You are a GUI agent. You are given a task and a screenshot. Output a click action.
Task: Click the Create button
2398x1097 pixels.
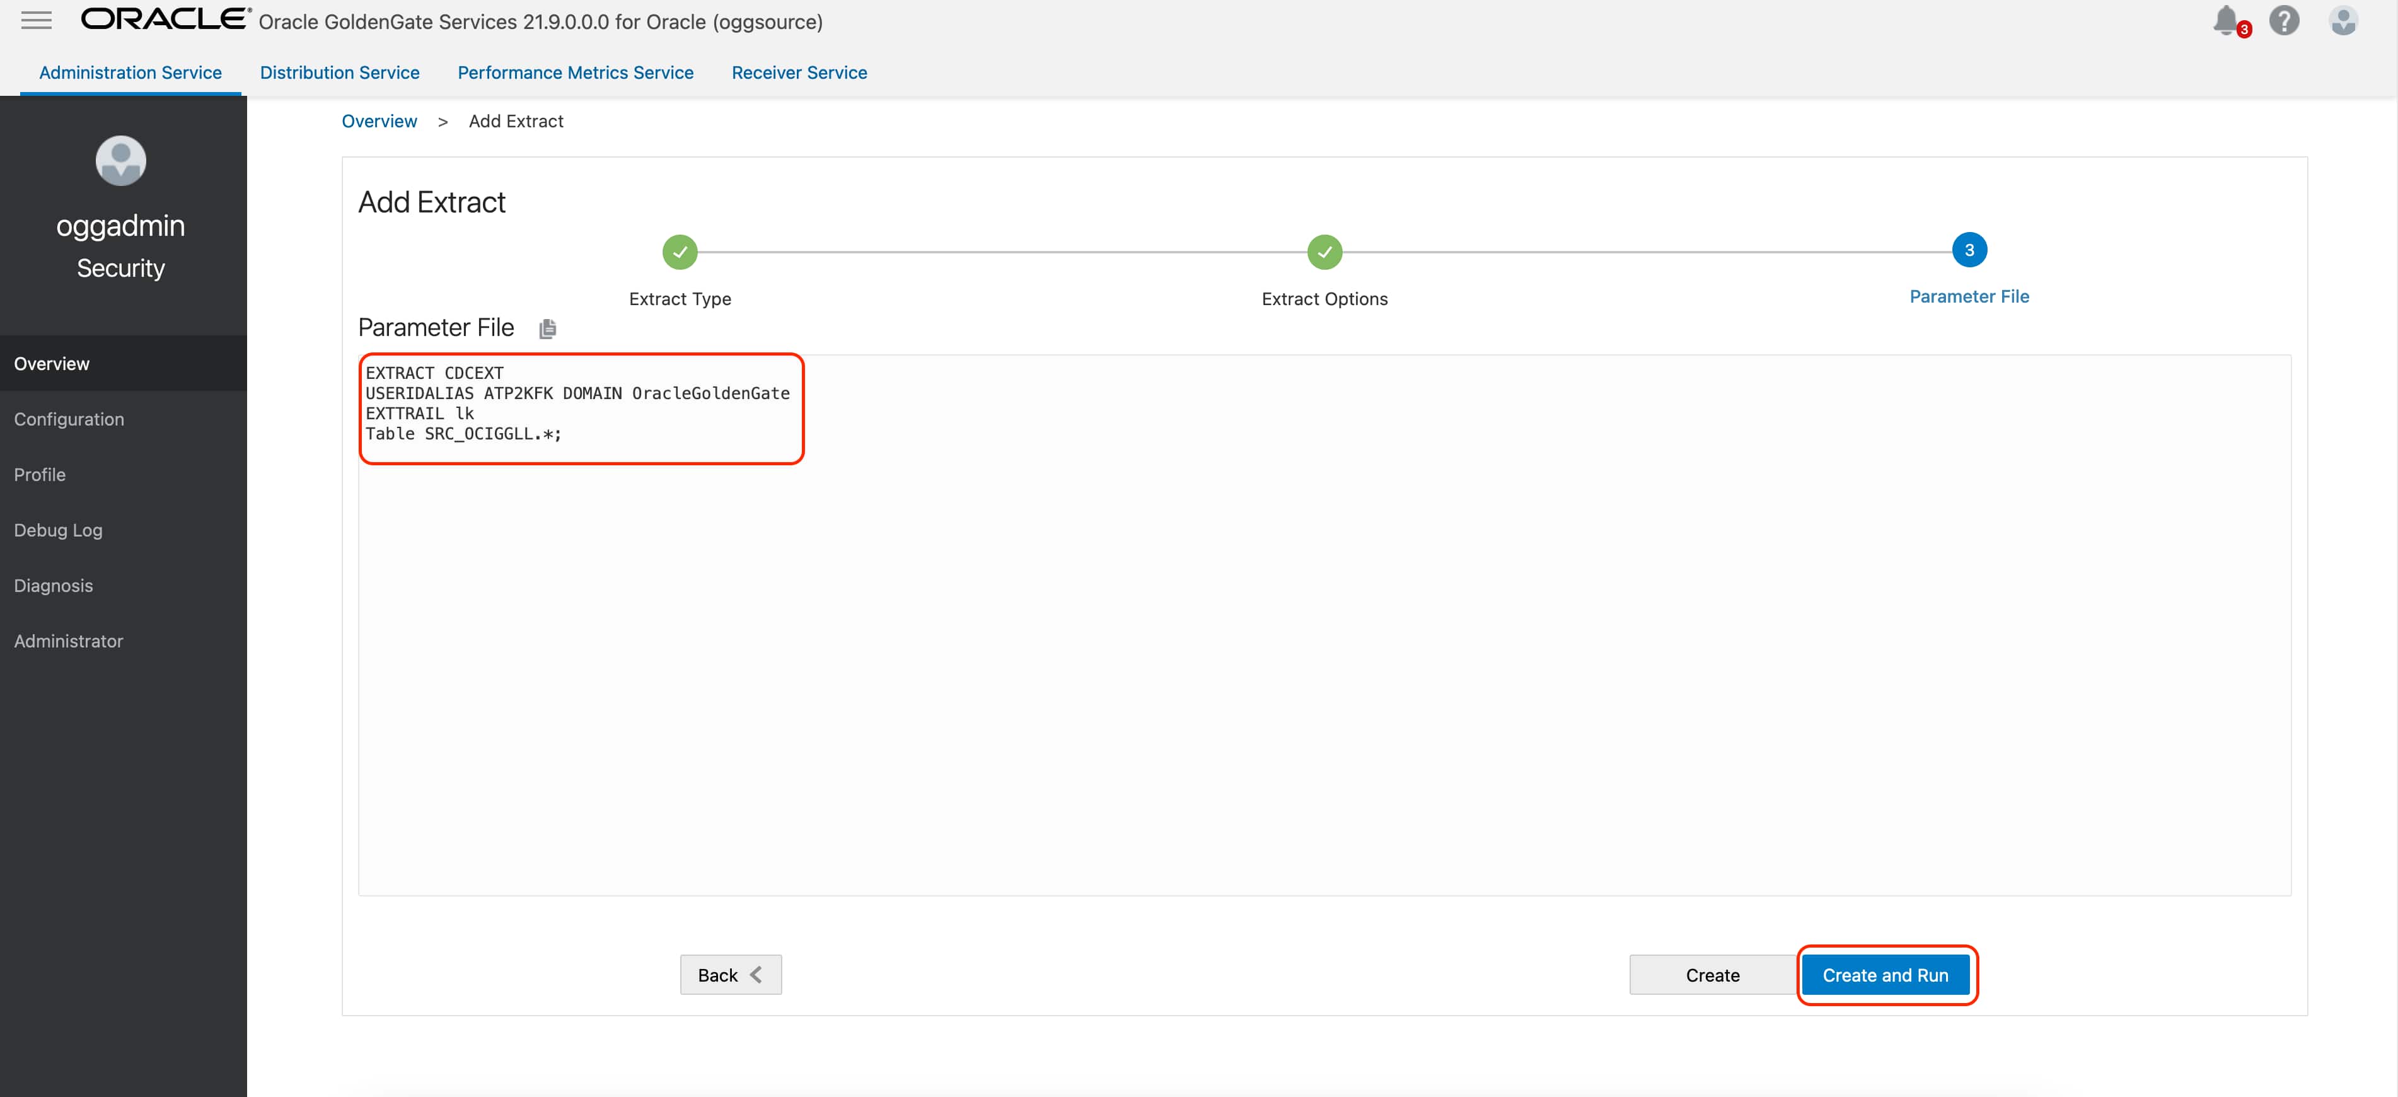tap(1711, 975)
